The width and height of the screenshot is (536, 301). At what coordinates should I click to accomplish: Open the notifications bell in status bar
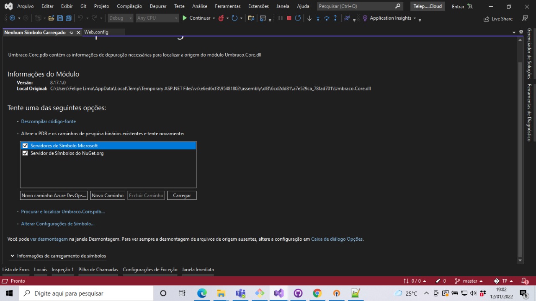525,281
